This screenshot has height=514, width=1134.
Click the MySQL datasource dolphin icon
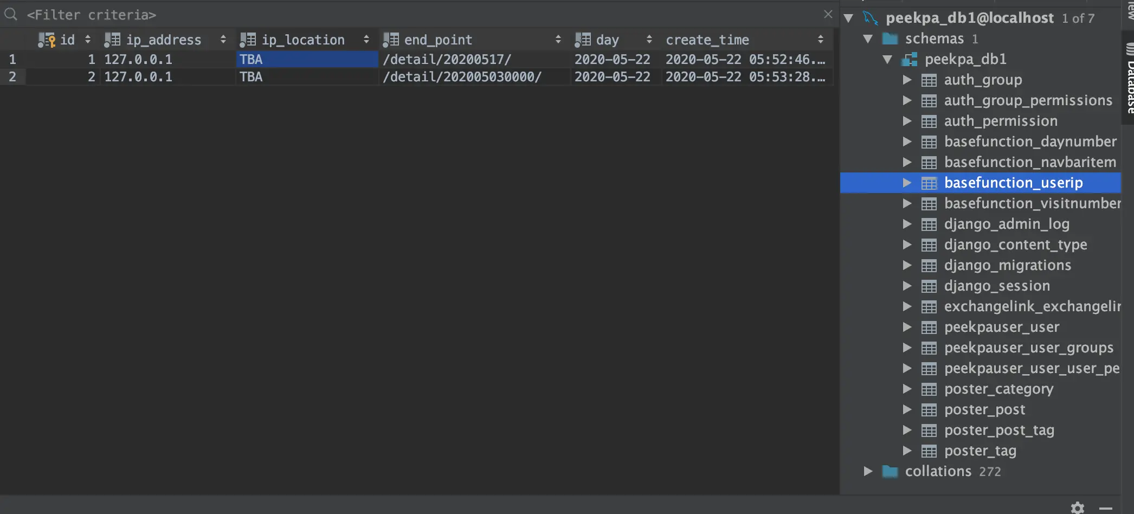point(870,18)
